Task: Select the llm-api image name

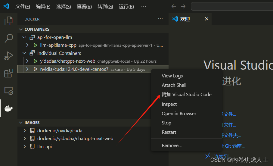Action: [x=45, y=146]
